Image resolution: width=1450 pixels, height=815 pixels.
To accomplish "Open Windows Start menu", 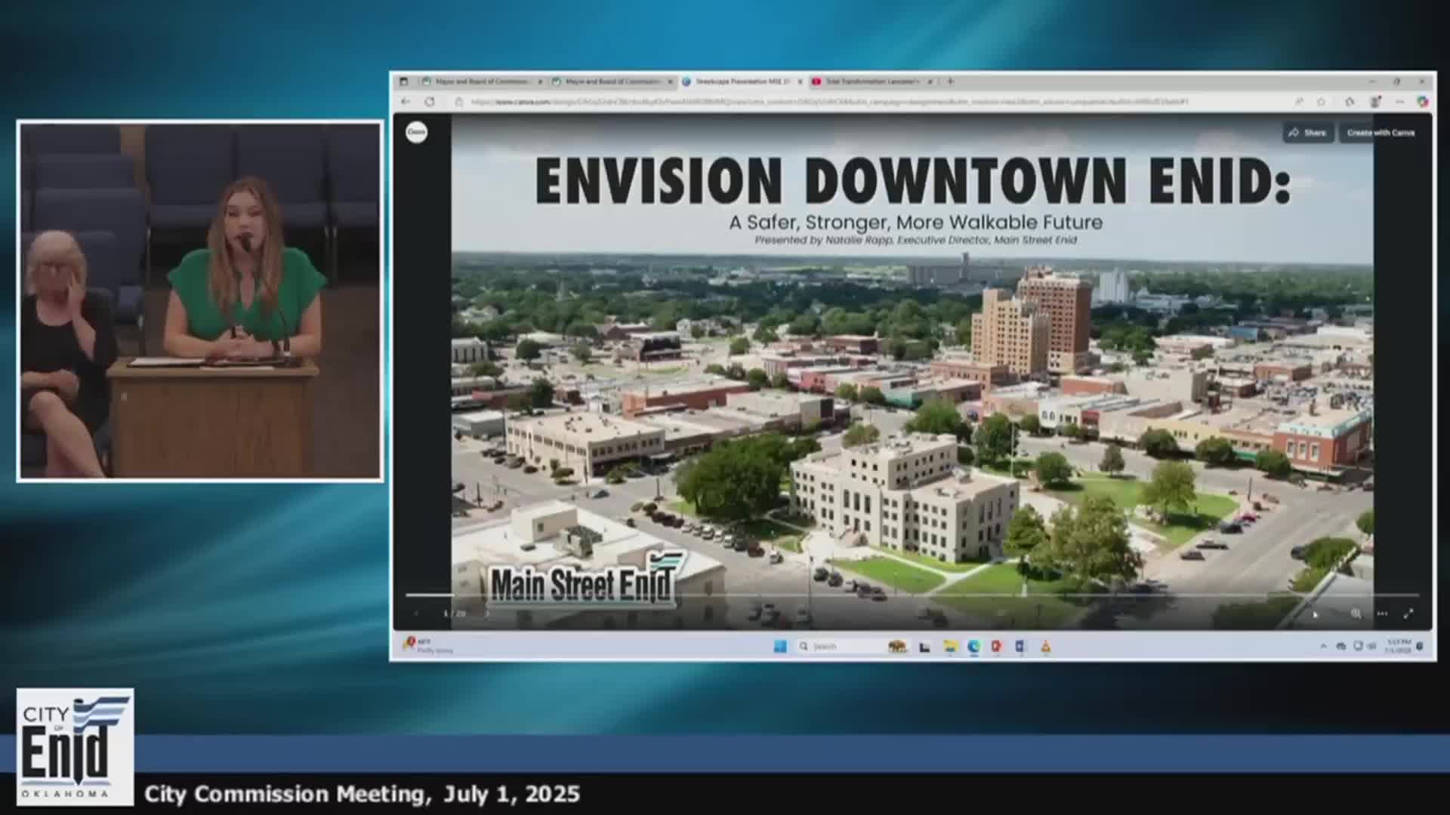I will [x=780, y=647].
